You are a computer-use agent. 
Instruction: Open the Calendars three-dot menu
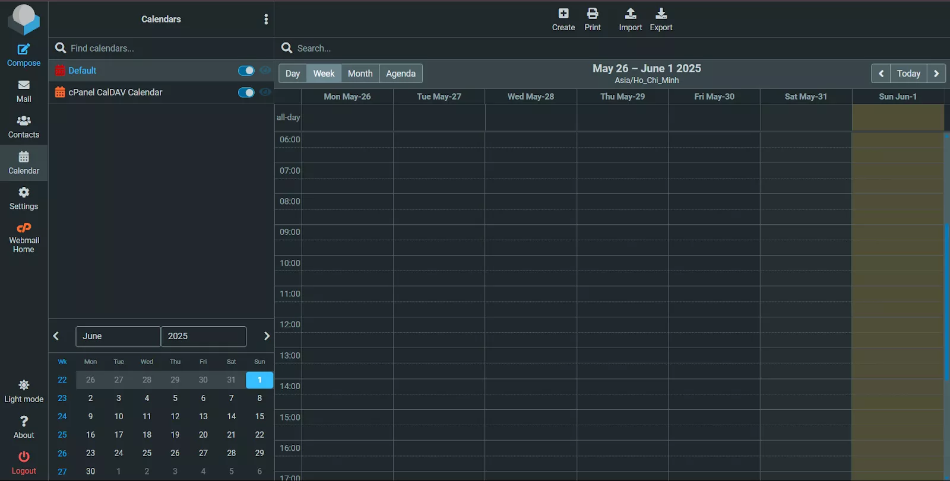pos(266,20)
